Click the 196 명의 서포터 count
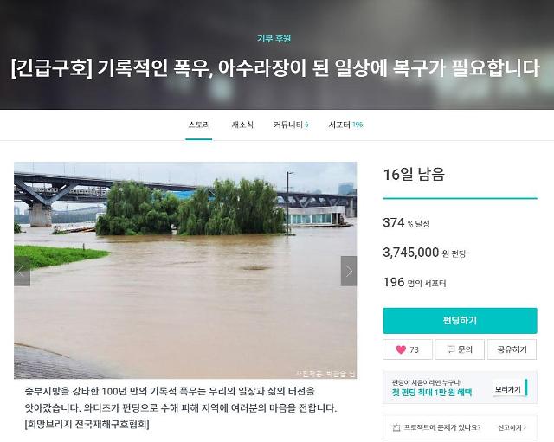Screen dimensions: 554x442 click(x=415, y=283)
